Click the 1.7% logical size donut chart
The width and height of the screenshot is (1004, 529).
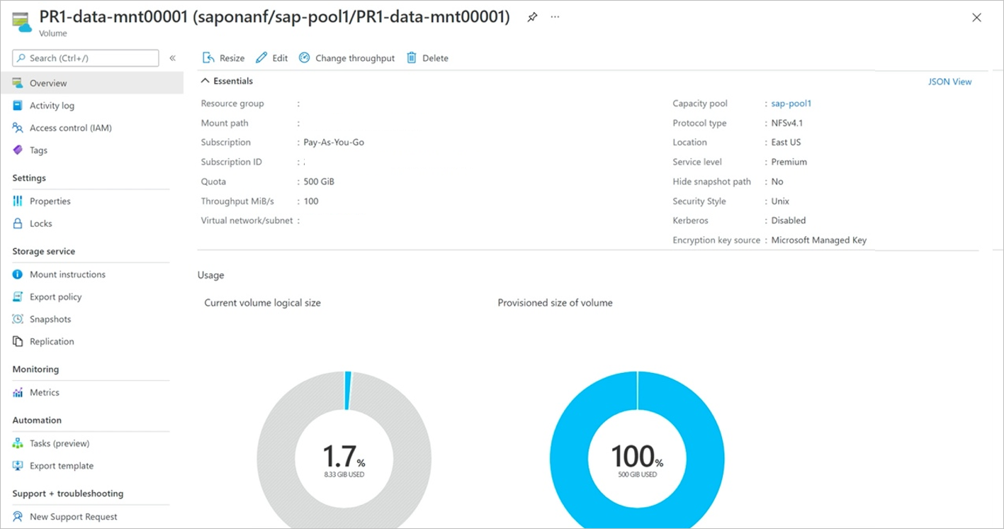344,450
